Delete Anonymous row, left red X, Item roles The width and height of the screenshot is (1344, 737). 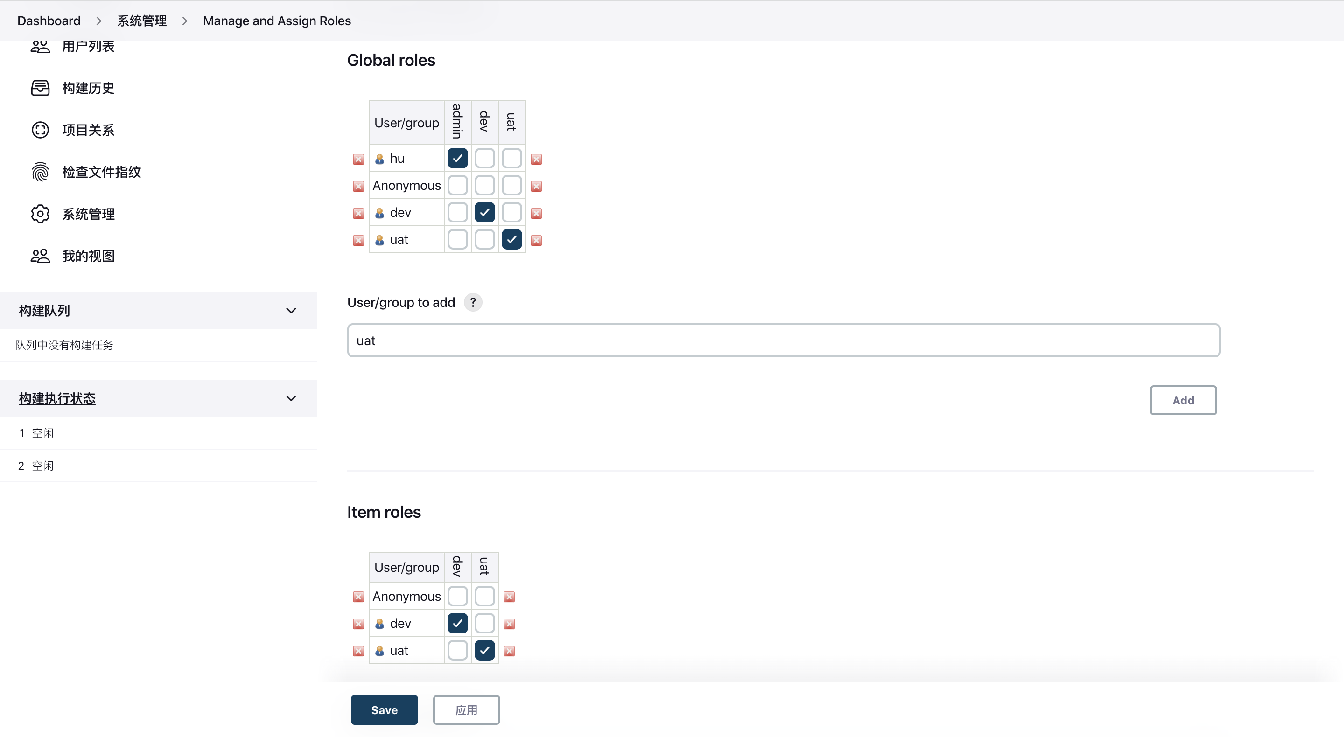(x=358, y=597)
